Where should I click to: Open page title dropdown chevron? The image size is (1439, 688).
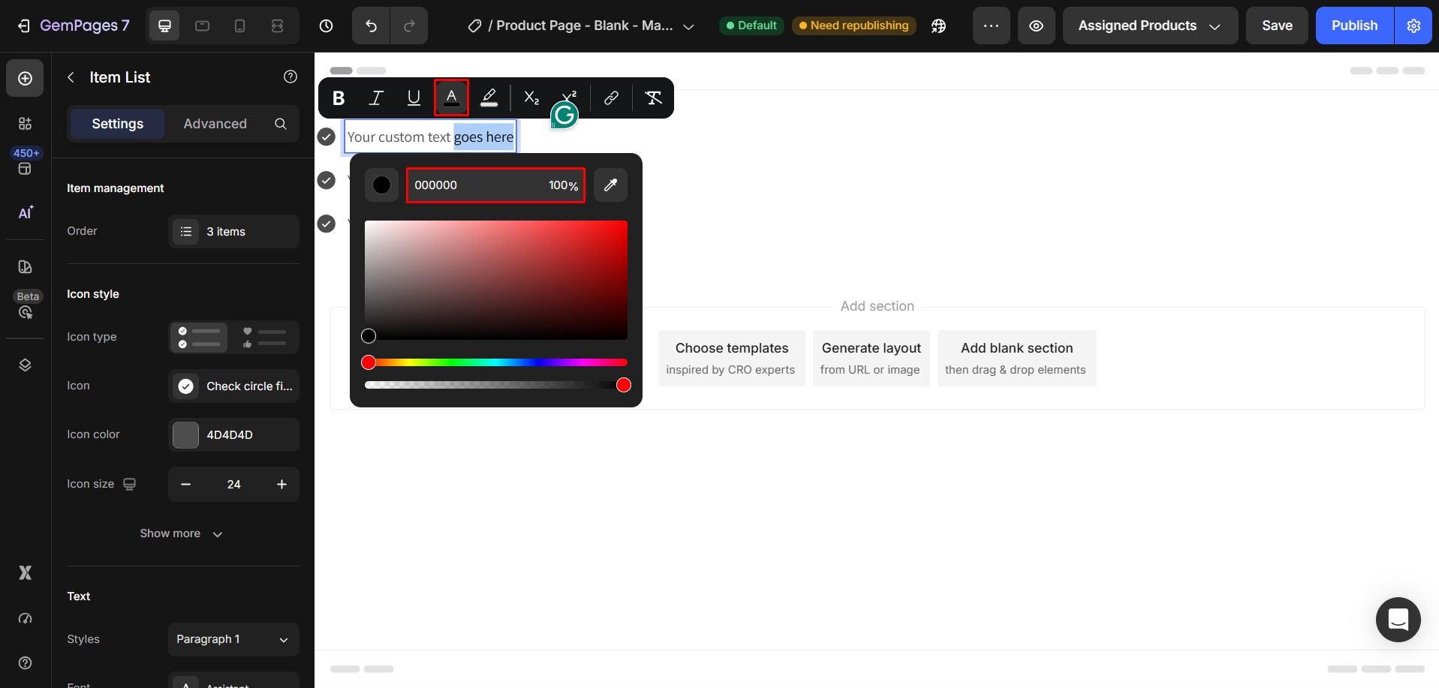point(688,26)
